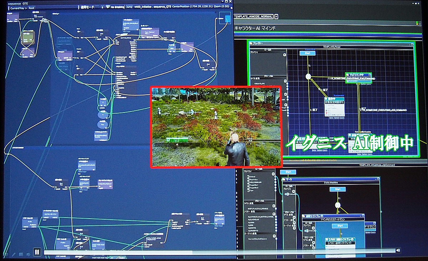Select the white circular junction node in player graph

(x=309, y=76)
